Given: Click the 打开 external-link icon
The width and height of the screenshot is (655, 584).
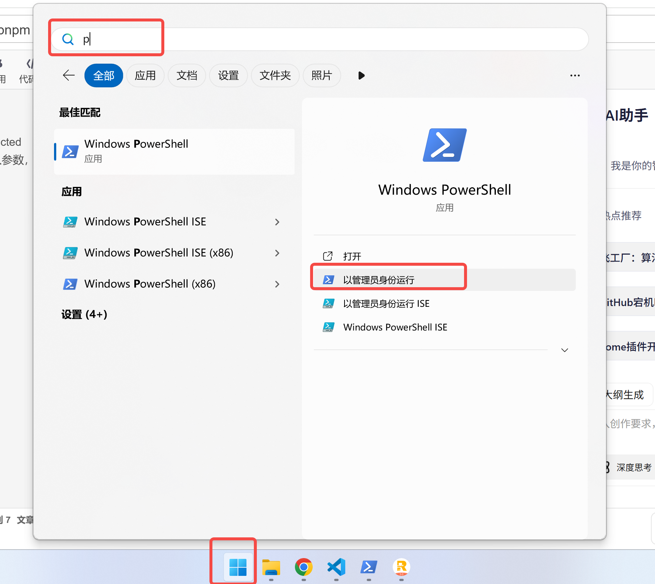Looking at the screenshot, I should coord(328,256).
